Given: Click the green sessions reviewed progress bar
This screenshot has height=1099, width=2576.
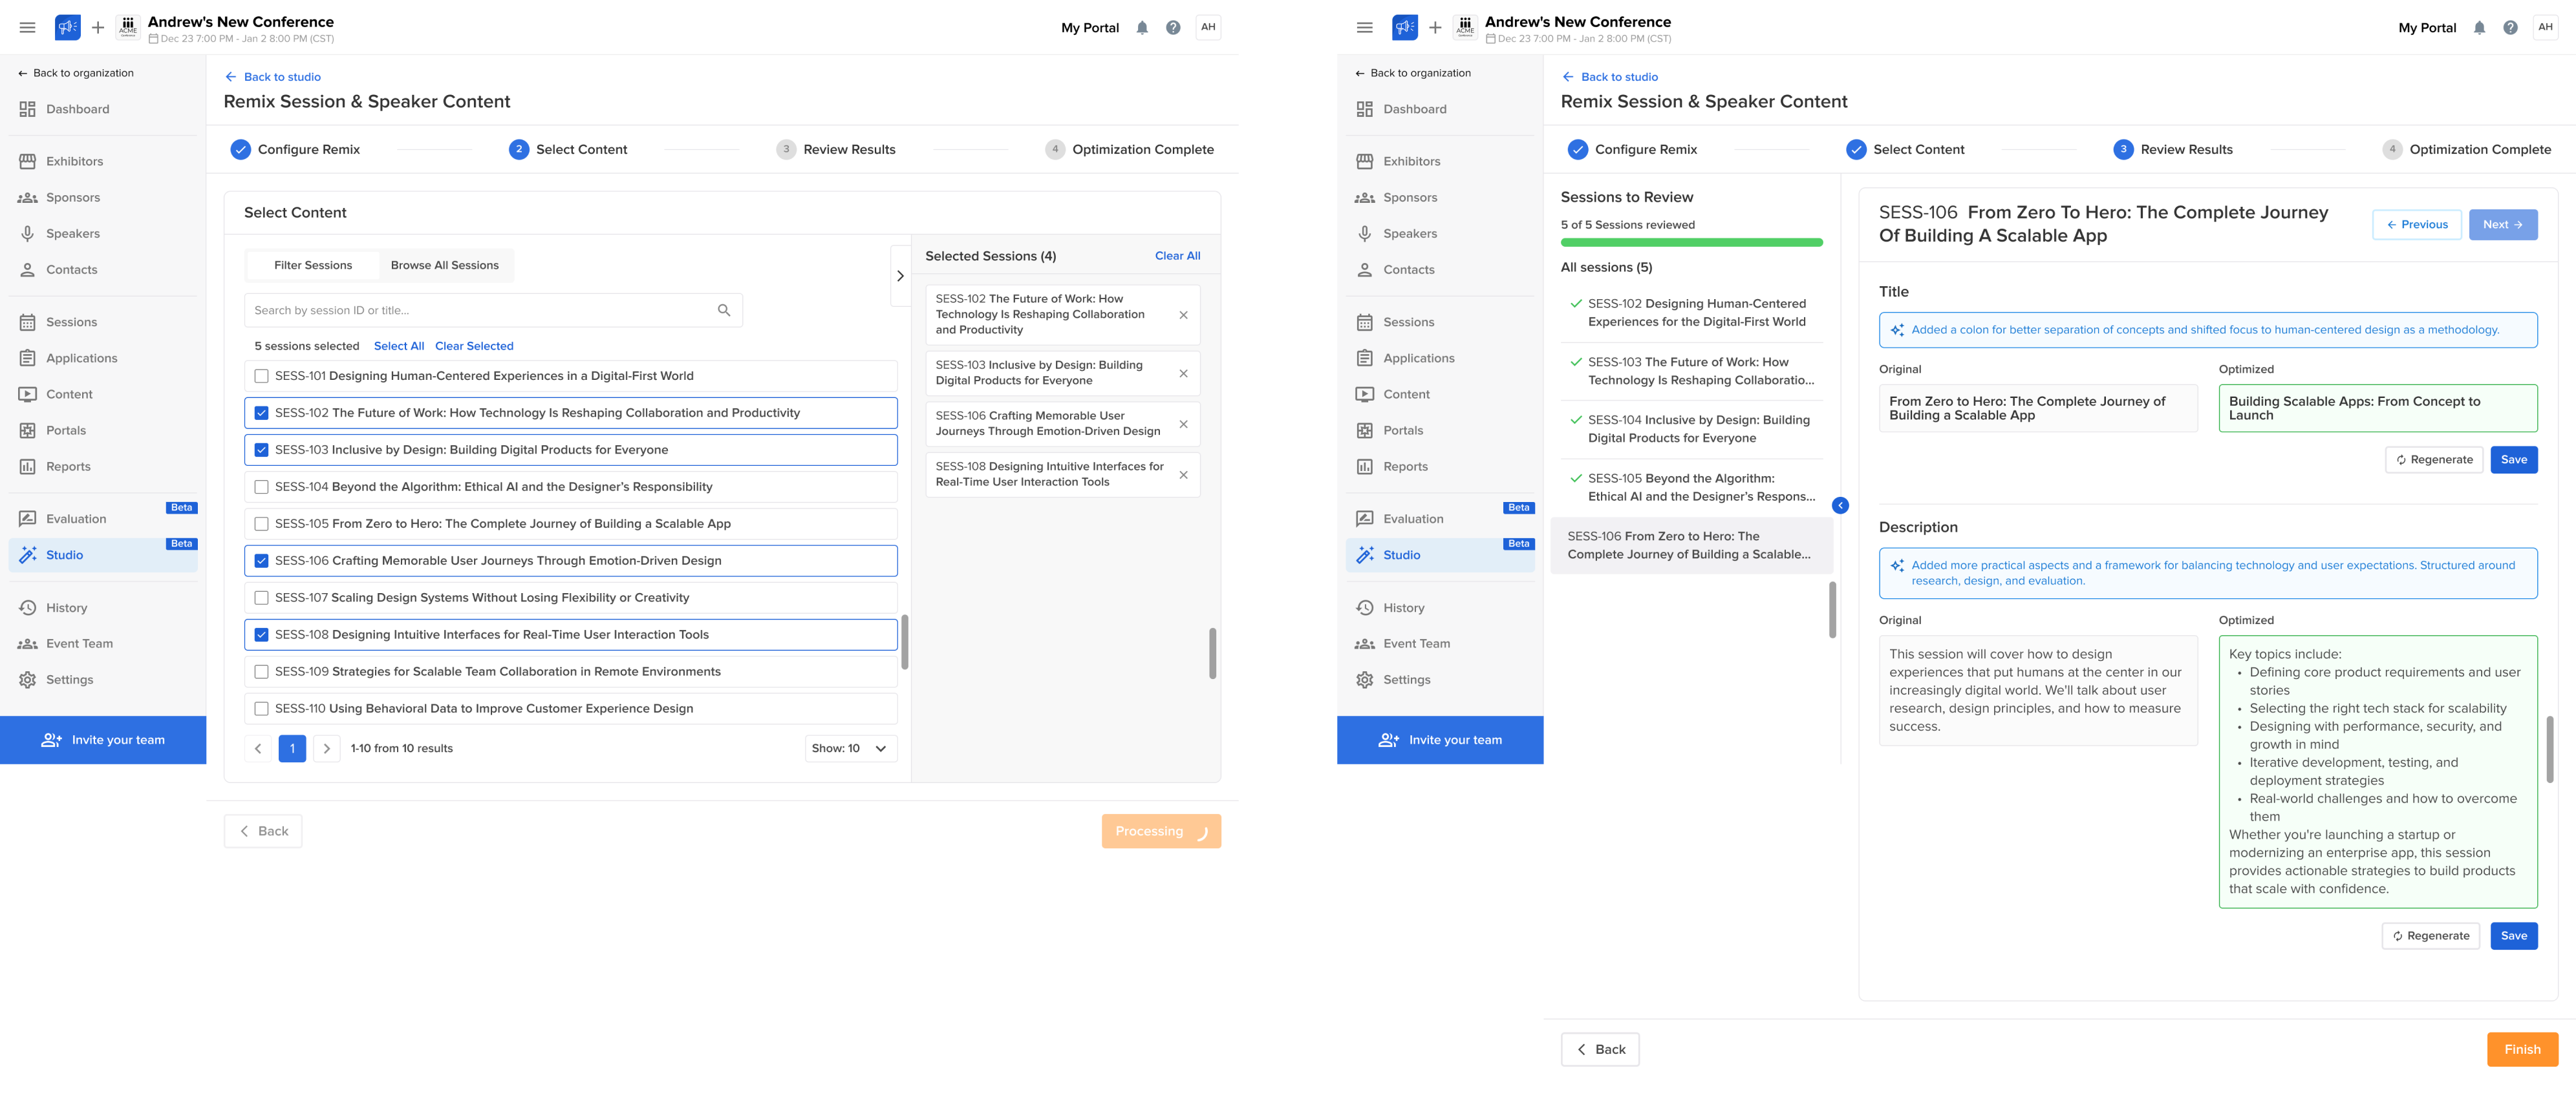Looking at the screenshot, I should (1691, 243).
